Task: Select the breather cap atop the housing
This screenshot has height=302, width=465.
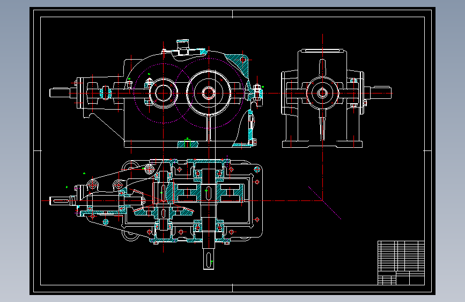Action: 183,47
